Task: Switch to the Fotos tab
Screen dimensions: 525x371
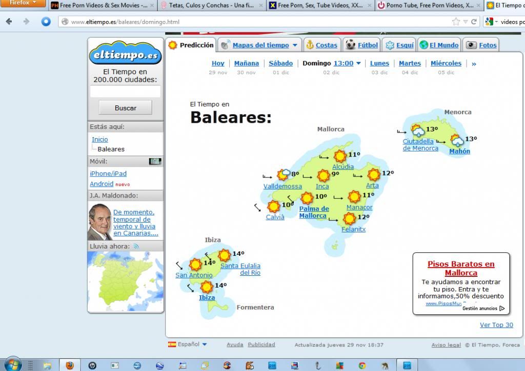Action: tap(481, 45)
